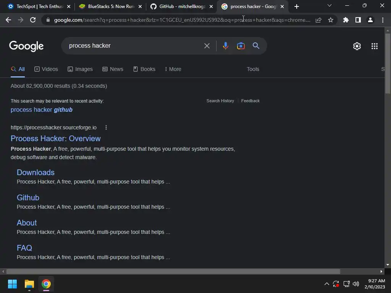This screenshot has width=391, height=293.
Task: Switch to News results
Action: pos(113,69)
